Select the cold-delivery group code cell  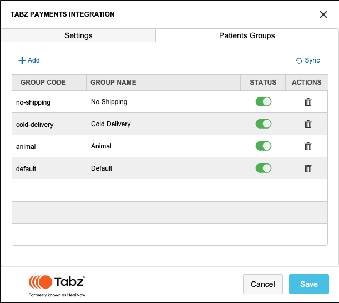coord(35,125)
